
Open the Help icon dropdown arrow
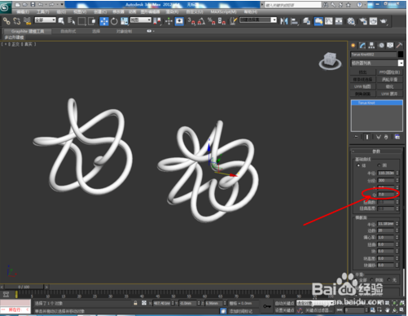click(365, 5)
